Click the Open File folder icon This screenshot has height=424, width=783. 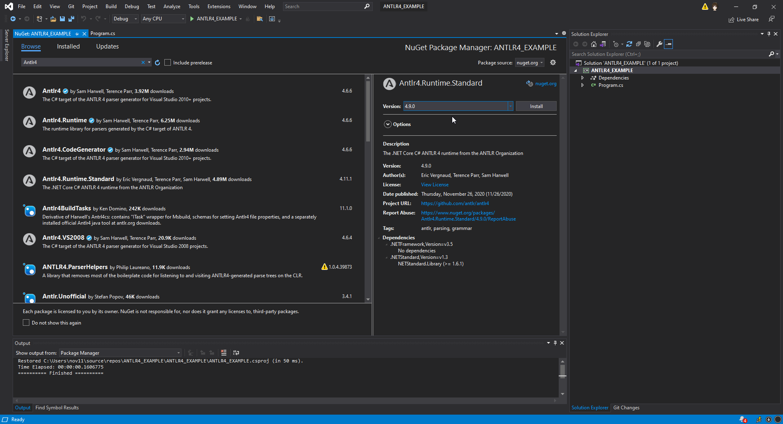(53, 19)
